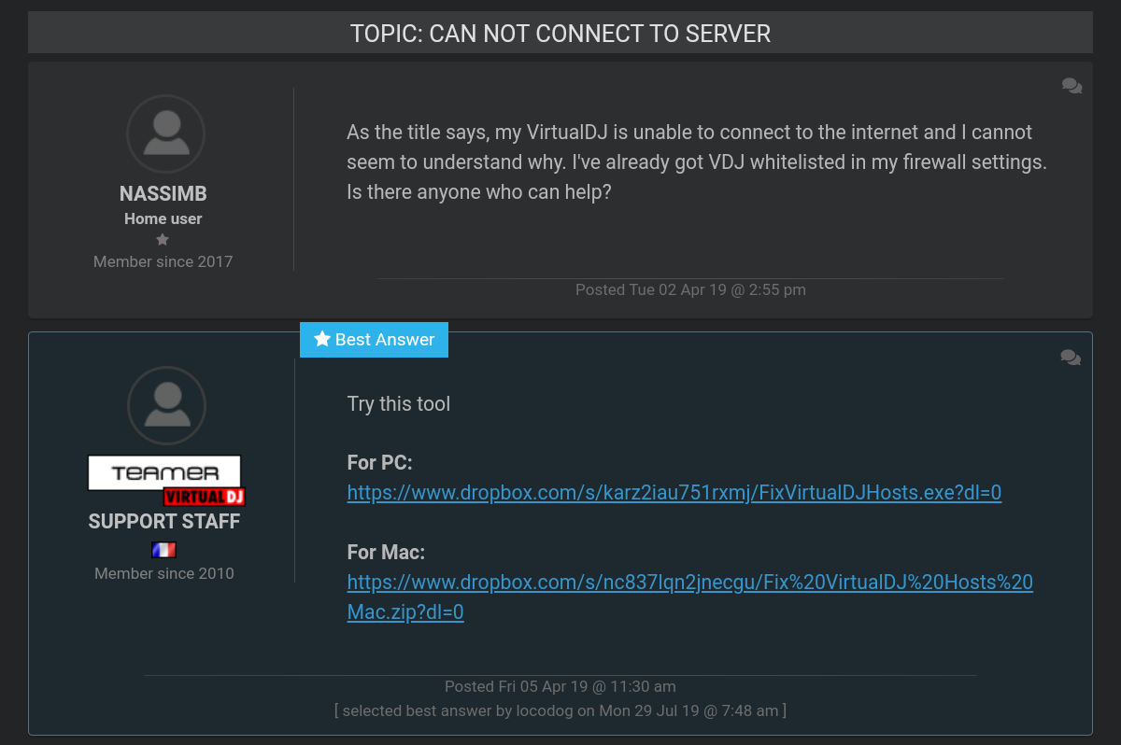1121x745 pixels.
Task: Click the Best Answer badge
Action: pyautogui.click(x=374, y=340)
